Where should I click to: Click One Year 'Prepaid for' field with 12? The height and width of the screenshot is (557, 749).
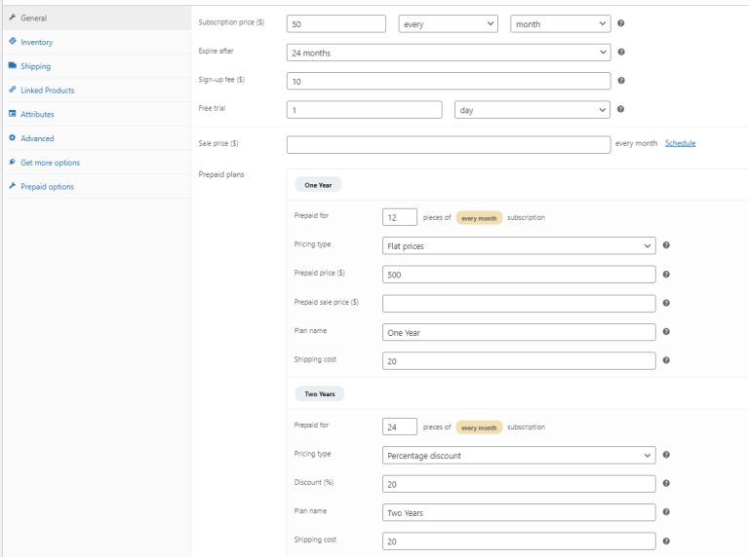coord(400,217)
